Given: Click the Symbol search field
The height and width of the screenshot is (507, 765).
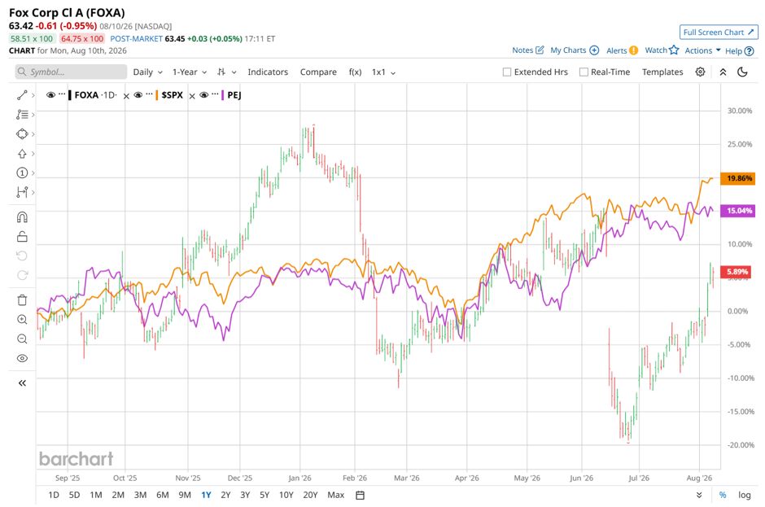Looking at the screenshot, I should 72,72.
